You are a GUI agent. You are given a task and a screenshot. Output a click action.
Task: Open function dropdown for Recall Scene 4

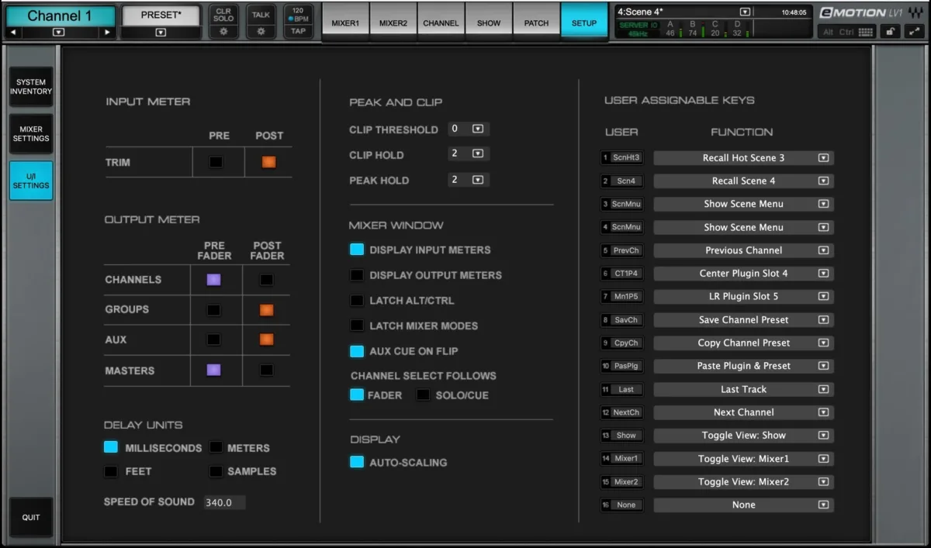[x=823, y=181]
